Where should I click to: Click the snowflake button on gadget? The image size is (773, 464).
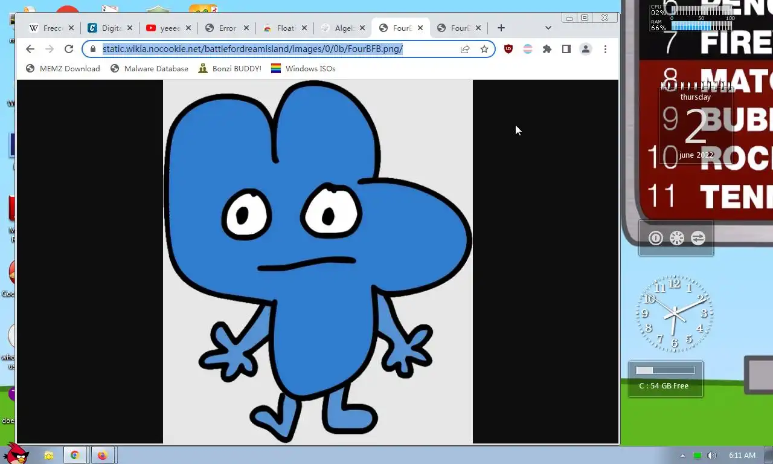click(677, 238)
